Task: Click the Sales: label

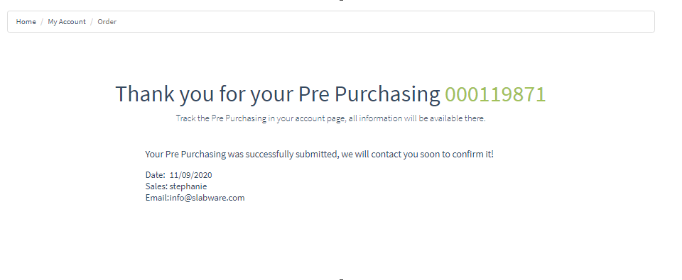Action: coord(156,186)
